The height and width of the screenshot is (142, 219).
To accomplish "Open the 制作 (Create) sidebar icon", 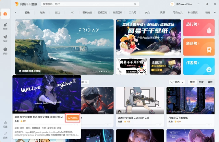I will coord(5,26).
